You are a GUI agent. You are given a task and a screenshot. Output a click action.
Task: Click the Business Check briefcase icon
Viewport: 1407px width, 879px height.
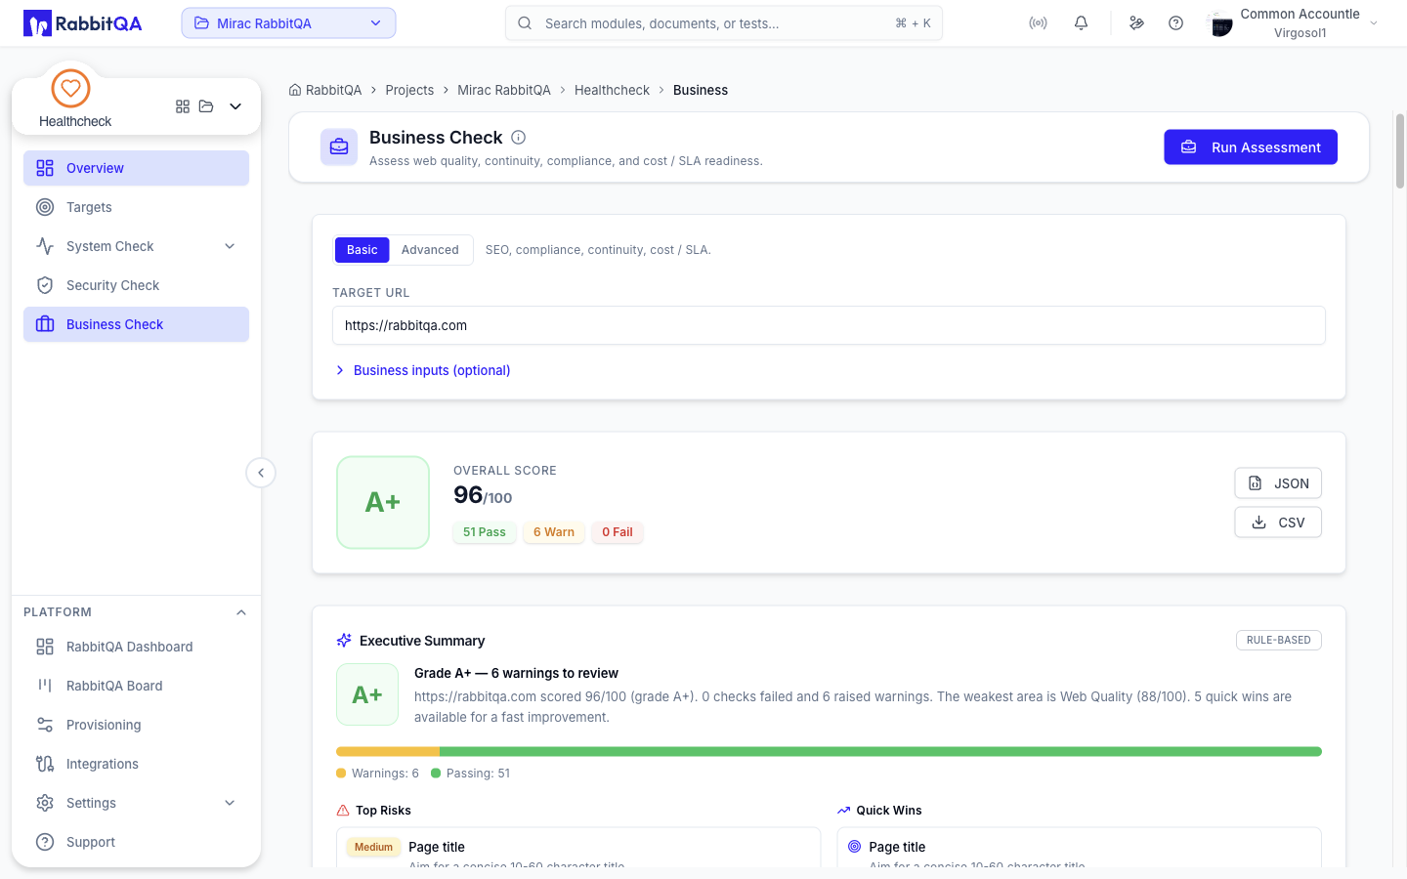[x=339, y=147]
